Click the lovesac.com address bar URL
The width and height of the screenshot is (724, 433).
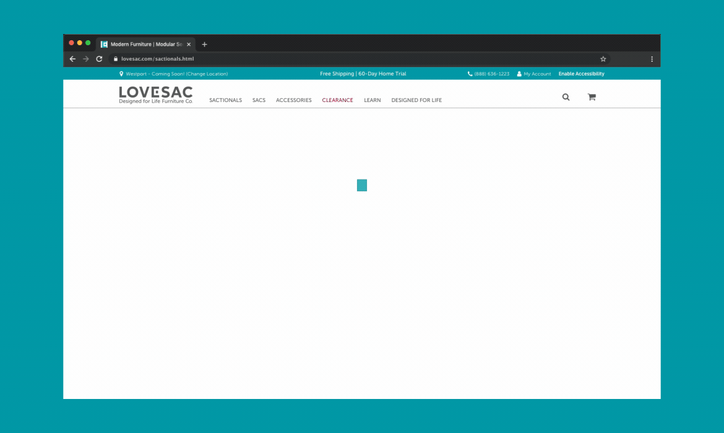point(157,59)
